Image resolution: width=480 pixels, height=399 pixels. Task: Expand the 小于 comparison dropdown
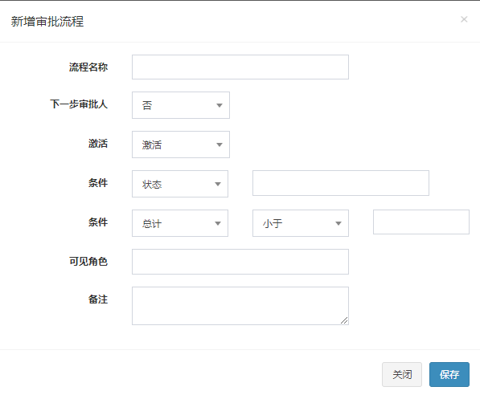(x=301, y=223)
